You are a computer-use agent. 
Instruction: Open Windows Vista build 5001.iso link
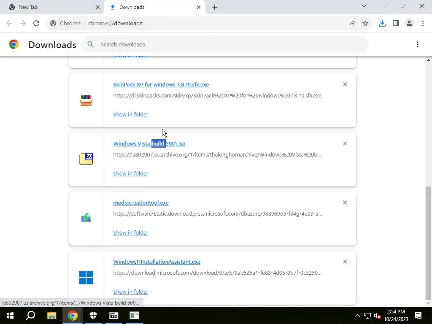click(149, 143)
